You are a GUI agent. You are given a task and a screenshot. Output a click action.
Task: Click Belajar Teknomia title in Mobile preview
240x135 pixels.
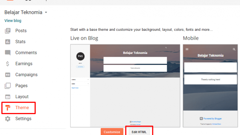click(211, 56)
